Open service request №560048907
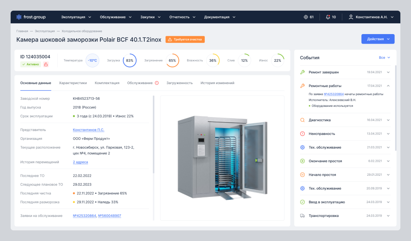The image size is (411, 241). pos(109,215)
